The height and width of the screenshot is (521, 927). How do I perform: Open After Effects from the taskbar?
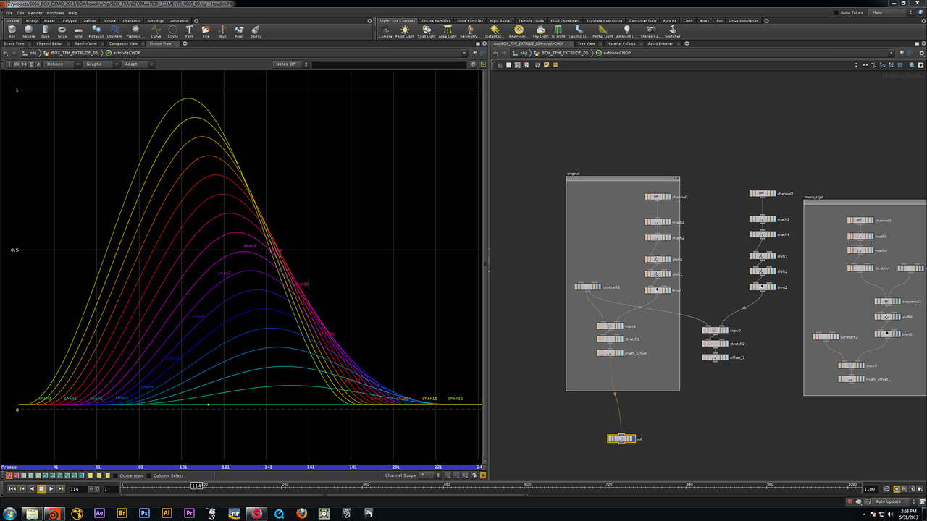click(x=101, y=513)
